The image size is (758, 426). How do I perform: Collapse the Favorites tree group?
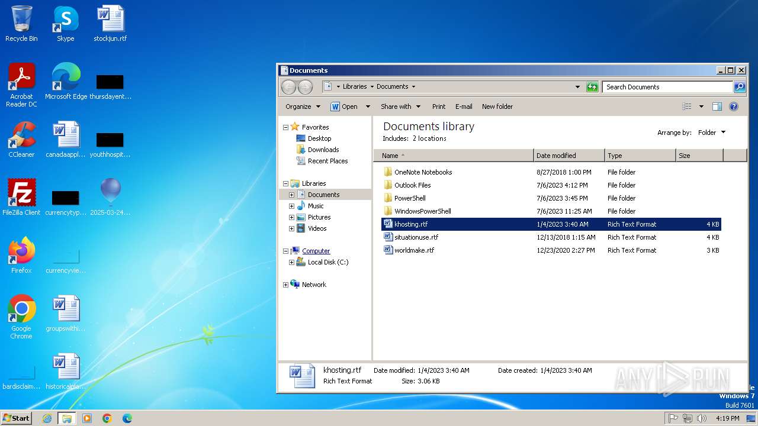[x=285, y=127]
